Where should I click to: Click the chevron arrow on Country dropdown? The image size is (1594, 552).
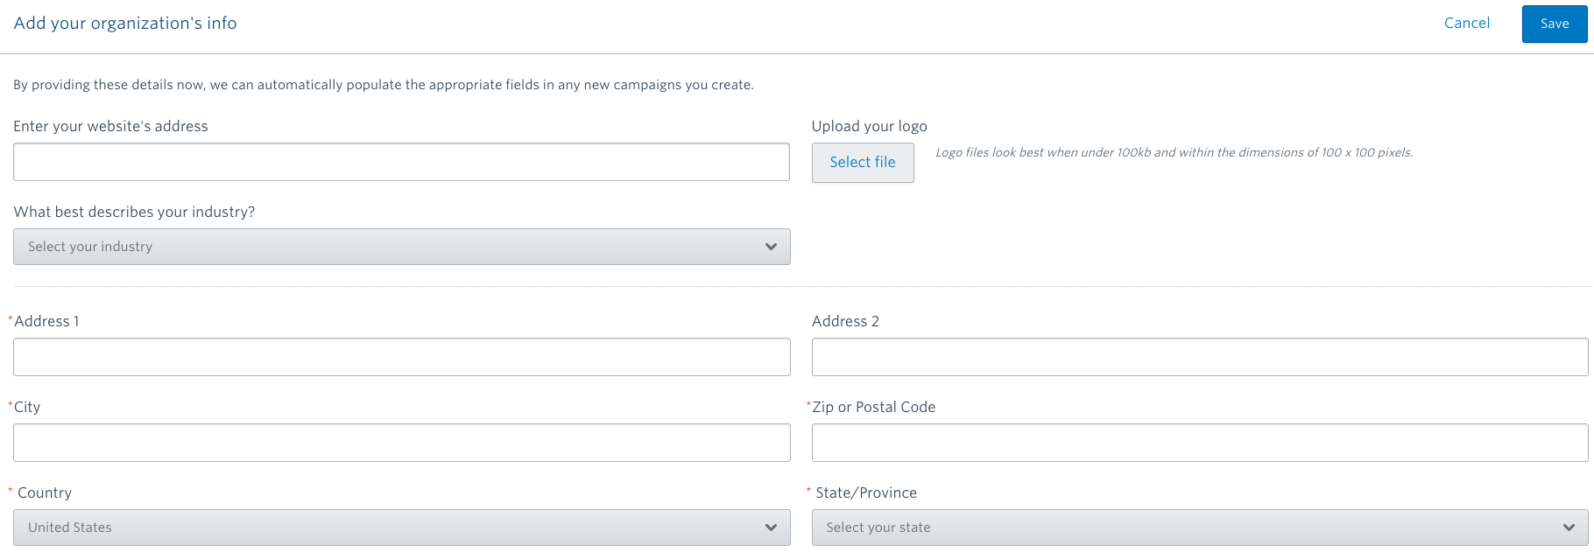click(771, 528)
